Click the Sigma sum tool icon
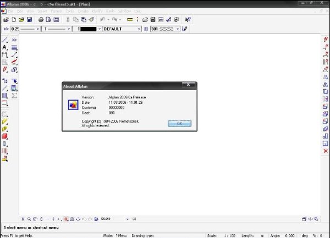330x238 pixels. tap(14, 96)
